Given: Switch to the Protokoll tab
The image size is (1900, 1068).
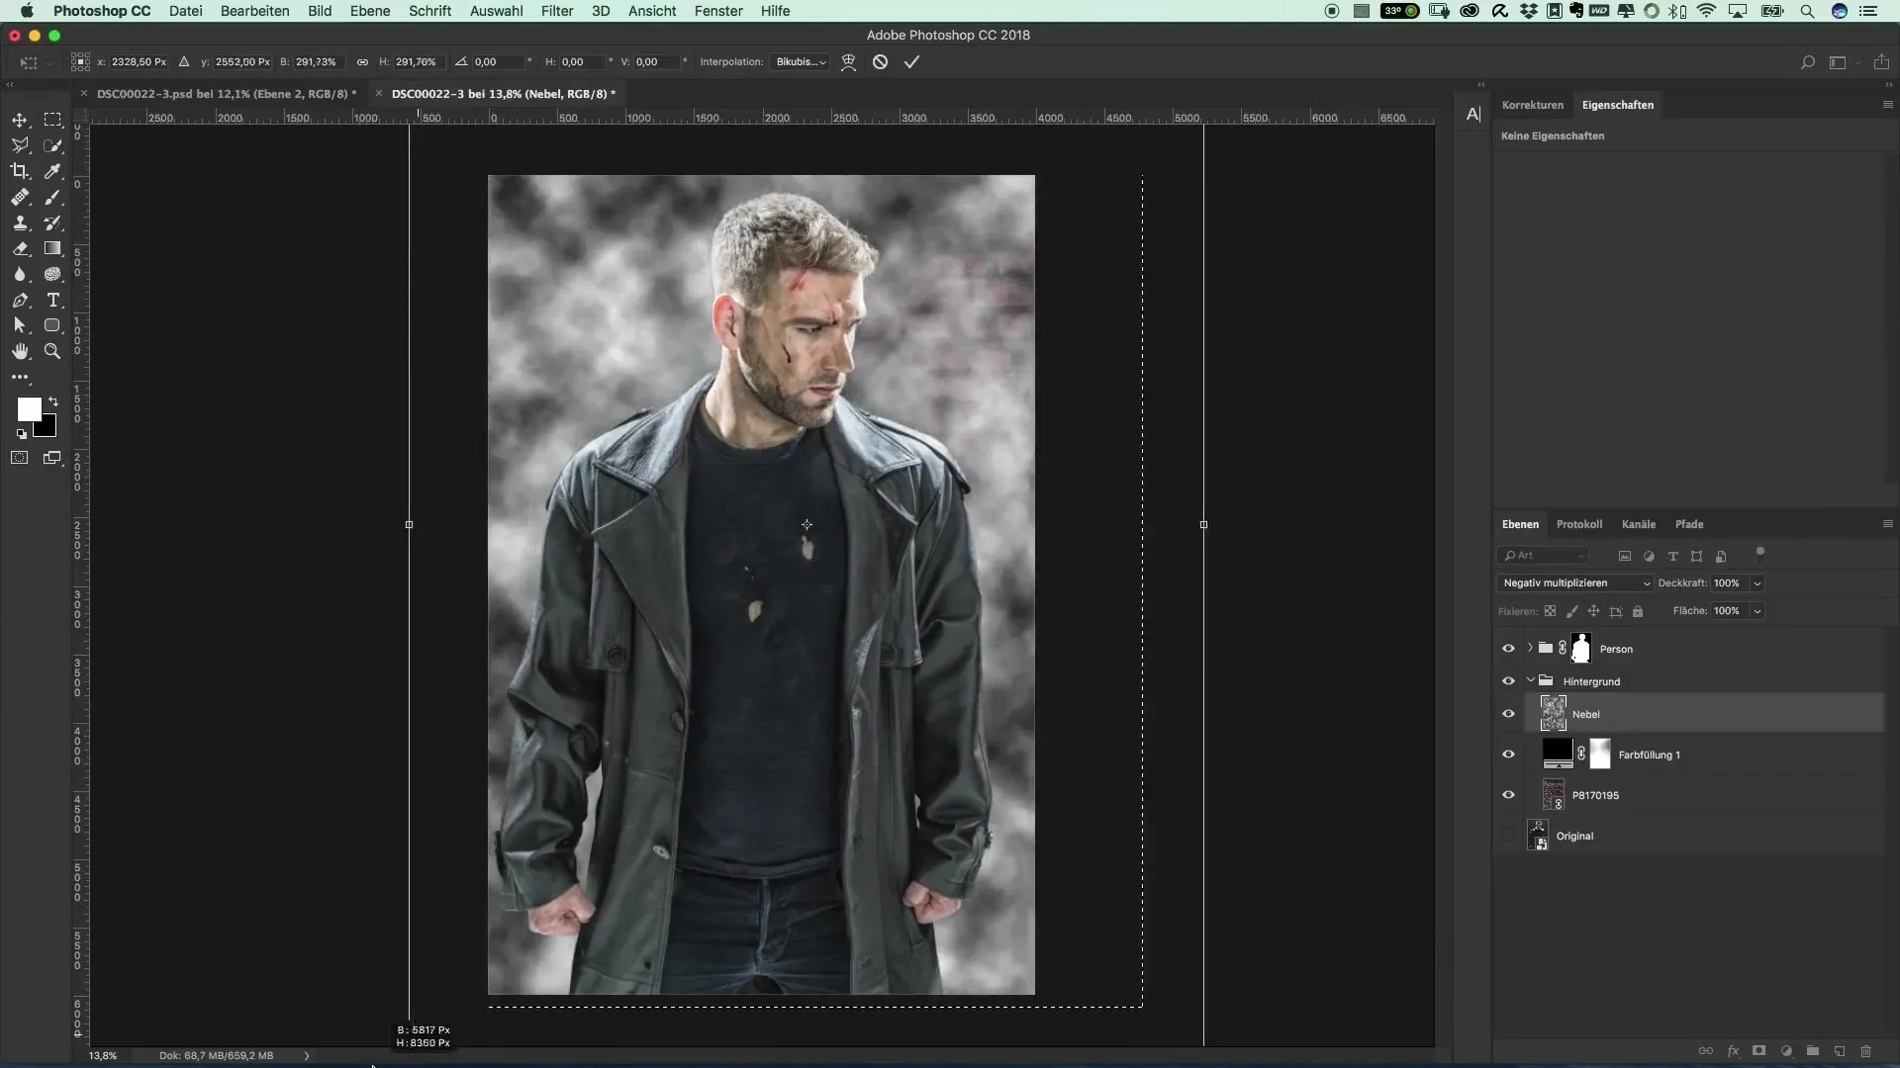Looking at the screenshot, I should point(1578,524).
